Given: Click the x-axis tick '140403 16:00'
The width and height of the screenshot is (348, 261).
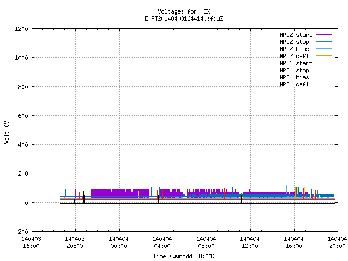Looking at the screenshot, I should pyautogui.click(x=32, y=243).
